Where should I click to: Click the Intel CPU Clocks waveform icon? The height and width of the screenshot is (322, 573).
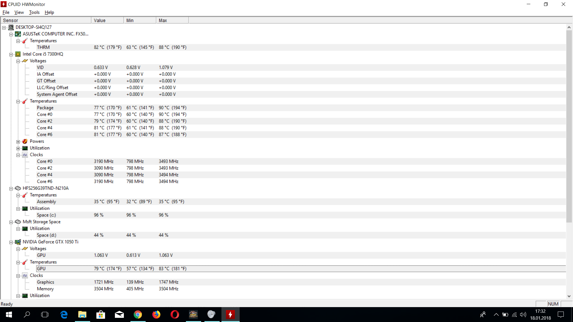(25, 155)
